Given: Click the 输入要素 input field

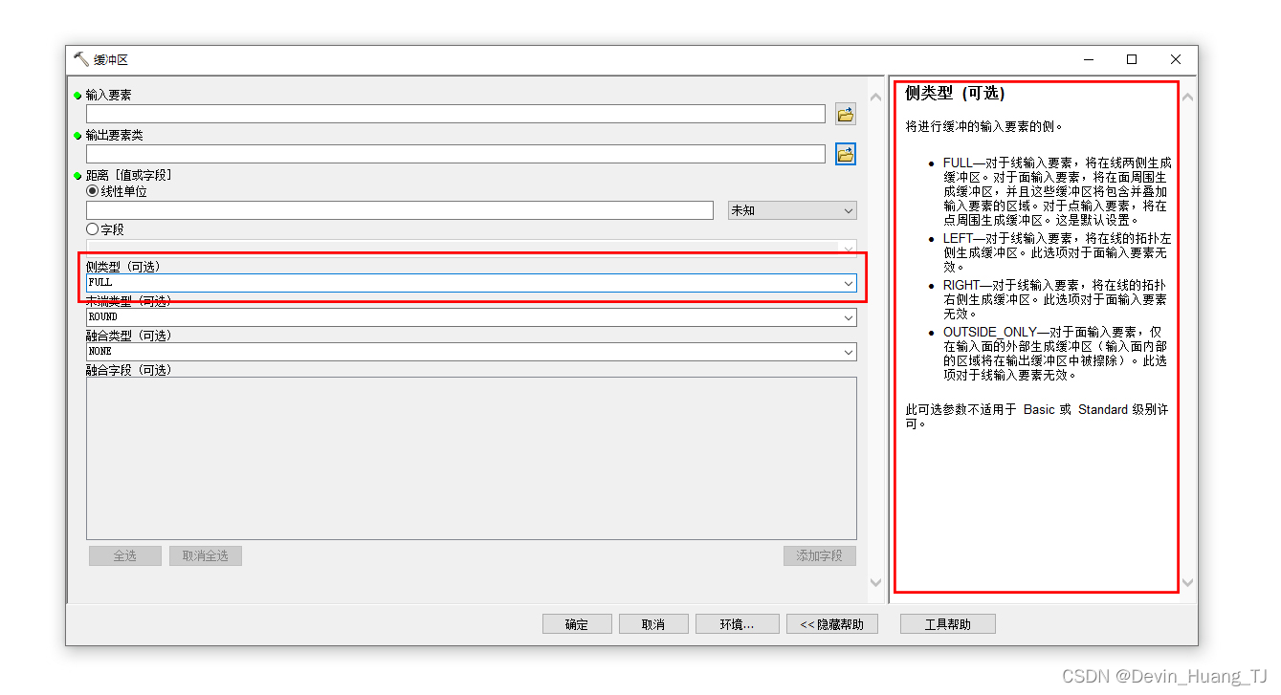Looking at the screenshot, I should [x=455, y=114].
